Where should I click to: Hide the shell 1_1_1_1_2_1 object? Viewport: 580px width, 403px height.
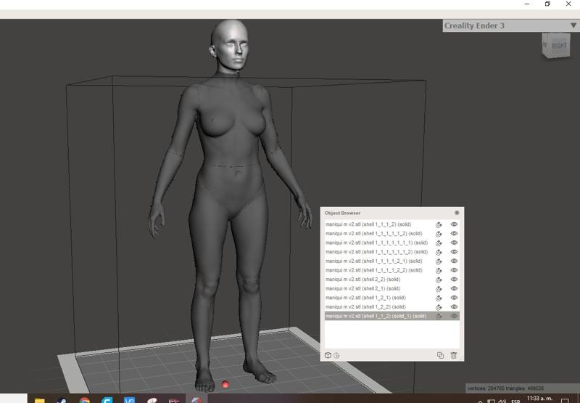pos(454,261)
